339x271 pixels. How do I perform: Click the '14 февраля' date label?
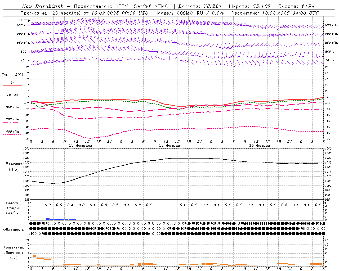pyautogui.click(x=171, y=146)
